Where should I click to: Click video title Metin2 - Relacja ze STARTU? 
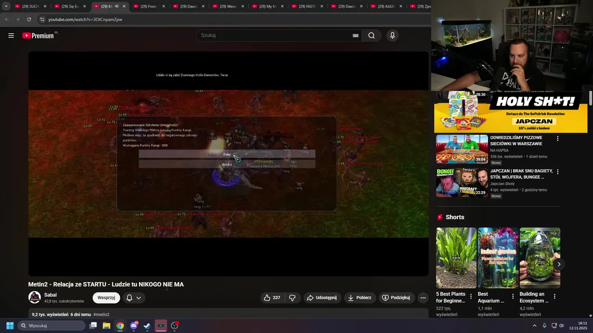106,284
